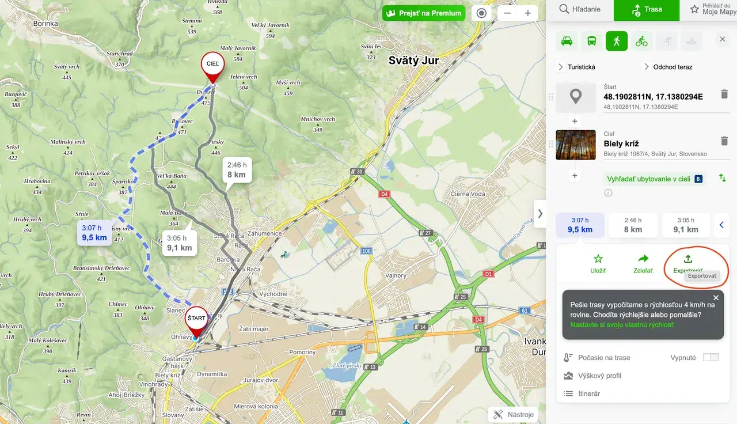Viewport: 737px width, 424px height.
Task: Choose the bicycle route mode
Action: click(x=641, y=41)
